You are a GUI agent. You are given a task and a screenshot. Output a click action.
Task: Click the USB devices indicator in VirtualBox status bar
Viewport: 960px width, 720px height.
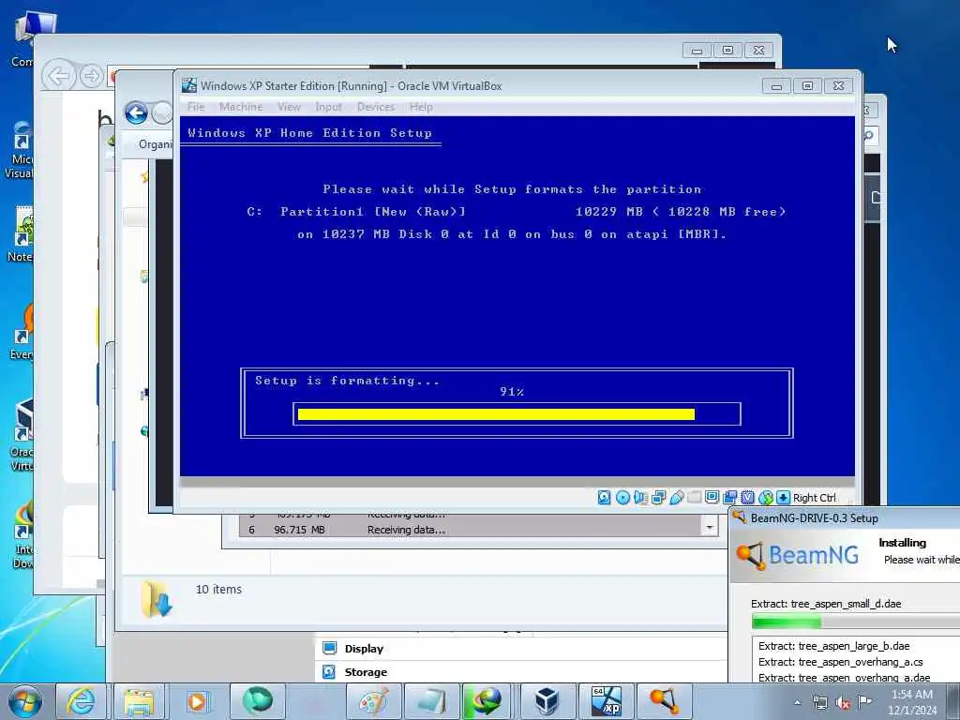677,498
